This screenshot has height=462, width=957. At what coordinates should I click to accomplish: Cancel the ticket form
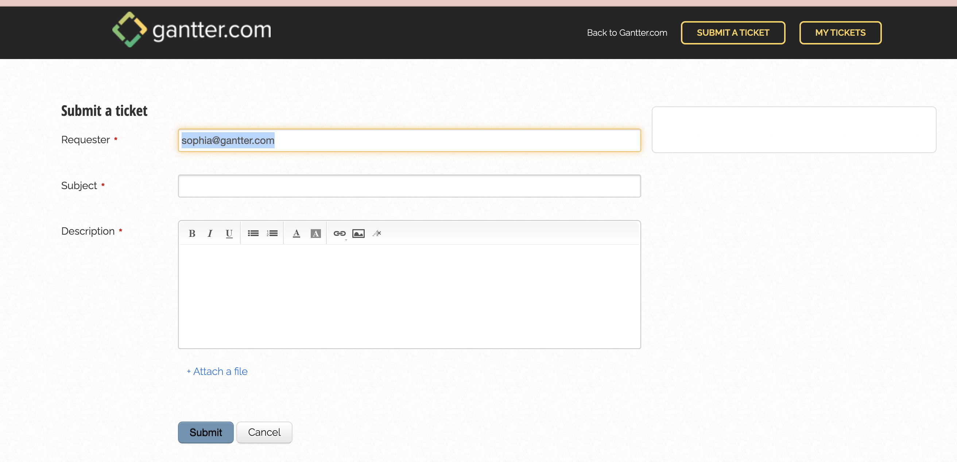point(264,432)
